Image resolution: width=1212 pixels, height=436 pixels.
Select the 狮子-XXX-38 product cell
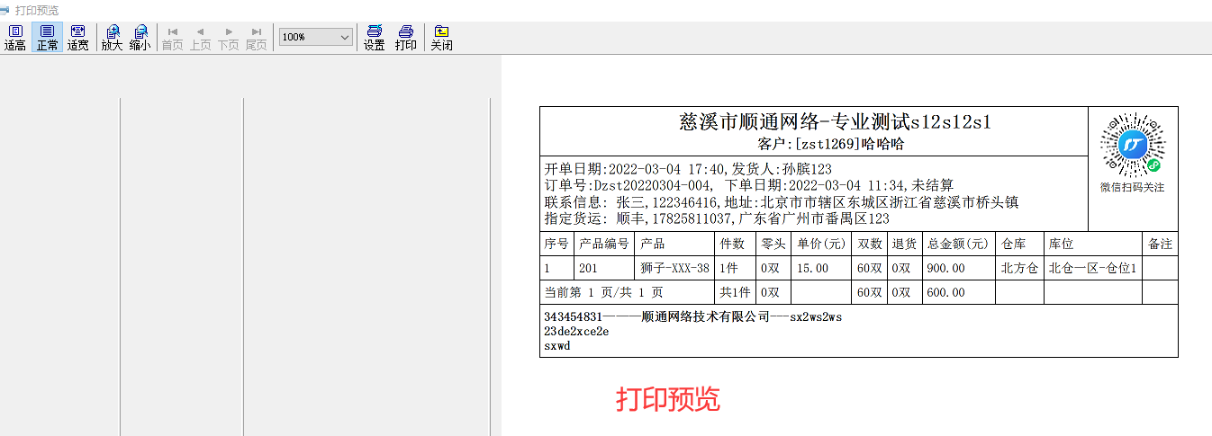click(x=674, y=268)
